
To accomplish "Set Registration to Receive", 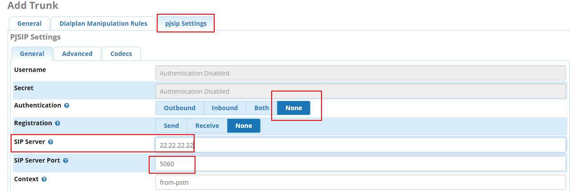I will (207, 126).
